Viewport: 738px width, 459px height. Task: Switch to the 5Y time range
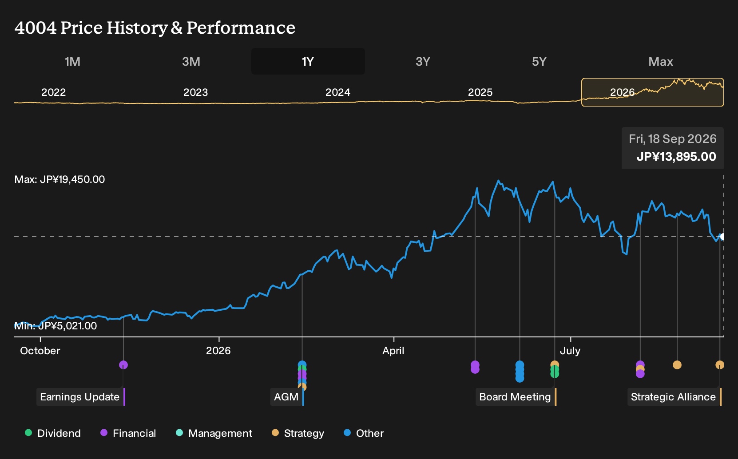[539, 61]
